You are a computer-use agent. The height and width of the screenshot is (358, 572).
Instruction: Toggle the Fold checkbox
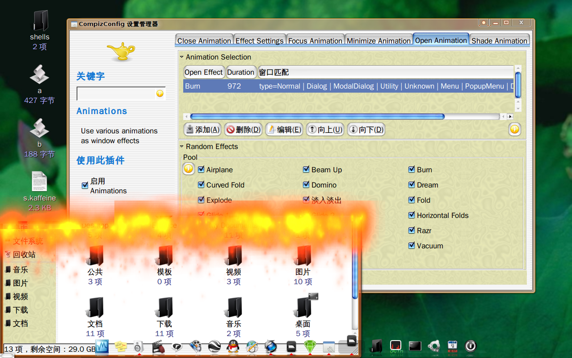click(412, 200)
